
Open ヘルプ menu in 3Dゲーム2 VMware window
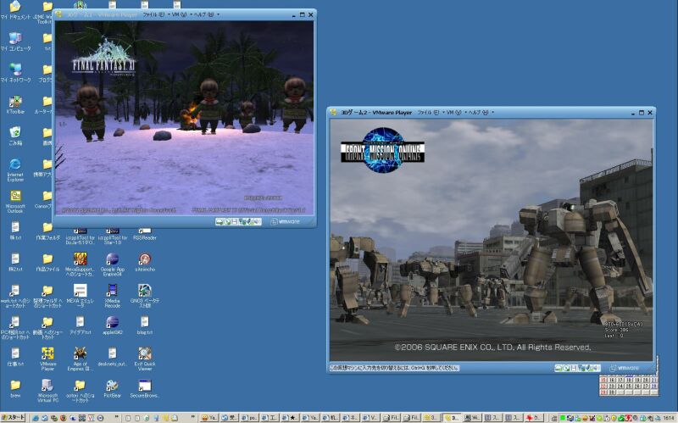pyautogui.click(x=479, y=113)
